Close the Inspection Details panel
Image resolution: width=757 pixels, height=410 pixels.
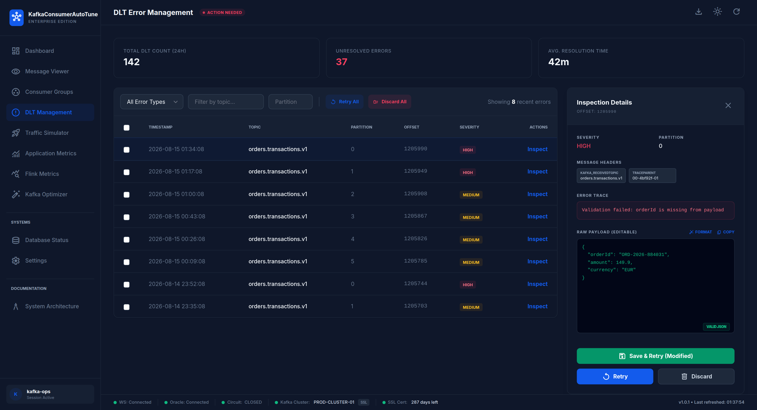pos(728,105)
